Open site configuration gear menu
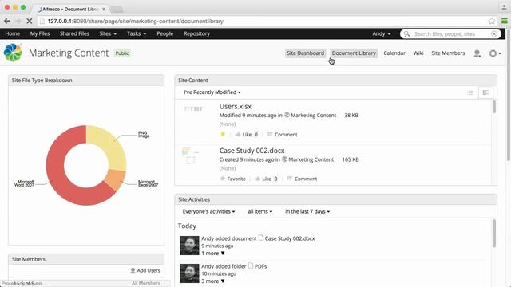Image resolution: width=511 pixels, height=287 pixels. pos(495,53)
